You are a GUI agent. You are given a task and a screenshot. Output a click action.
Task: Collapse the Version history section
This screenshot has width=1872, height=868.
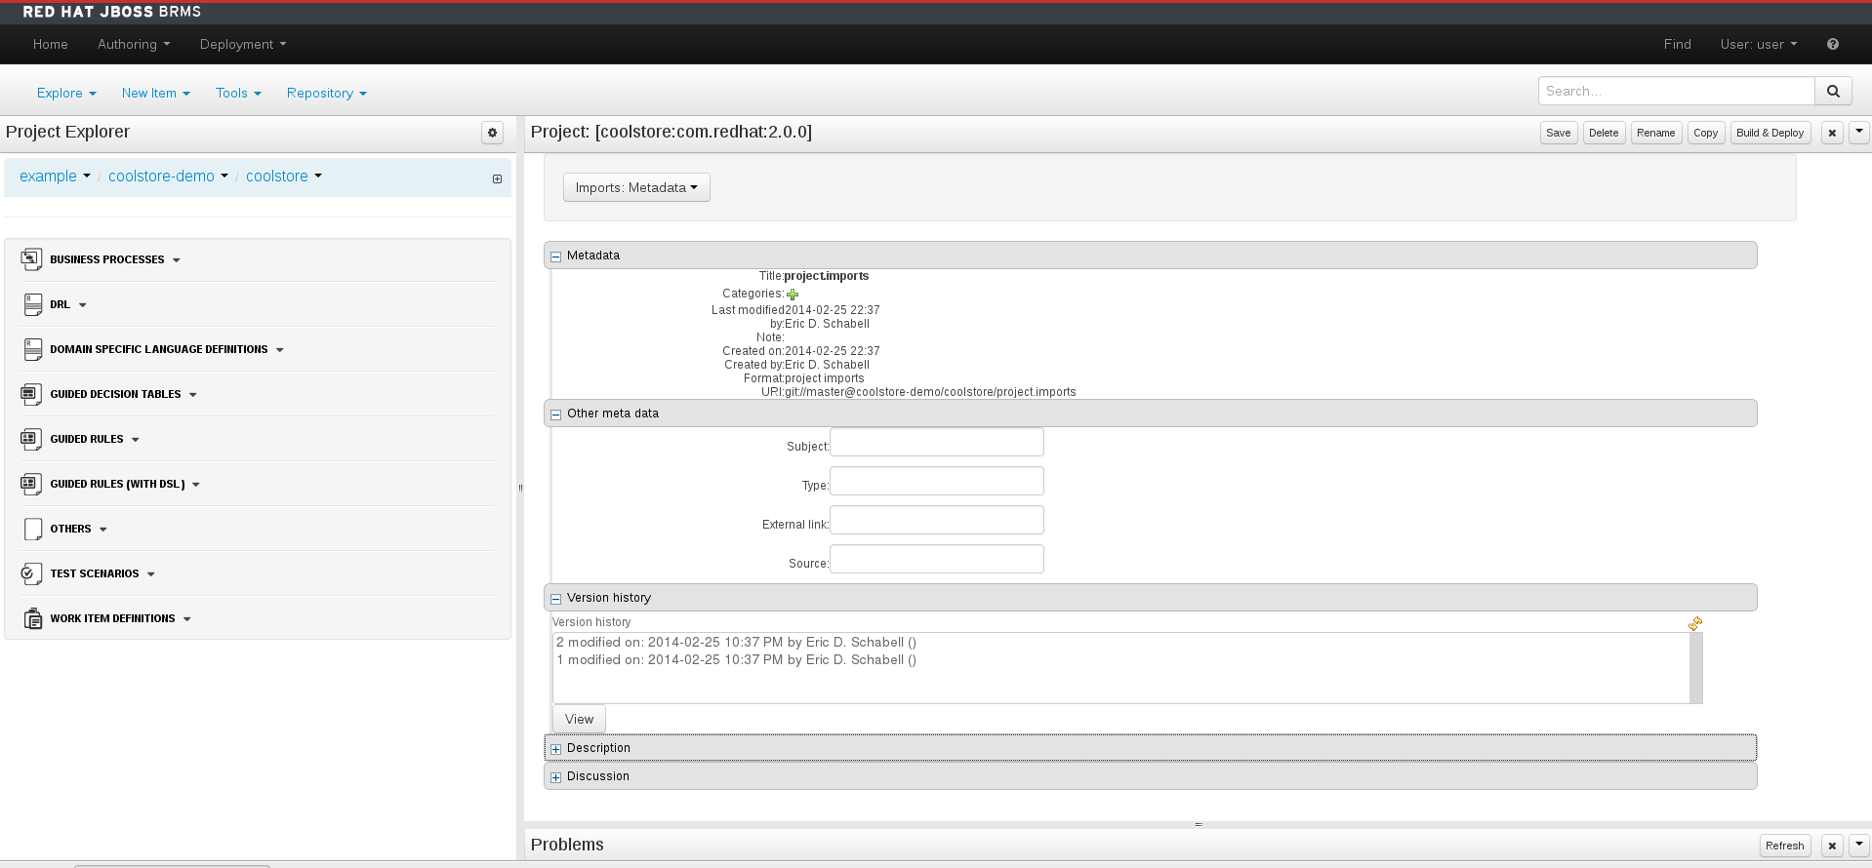coord(555,599)
